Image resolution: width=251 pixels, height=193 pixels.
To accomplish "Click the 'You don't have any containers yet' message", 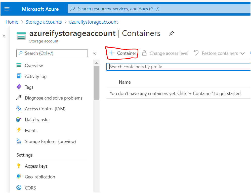I will (176, 93).
